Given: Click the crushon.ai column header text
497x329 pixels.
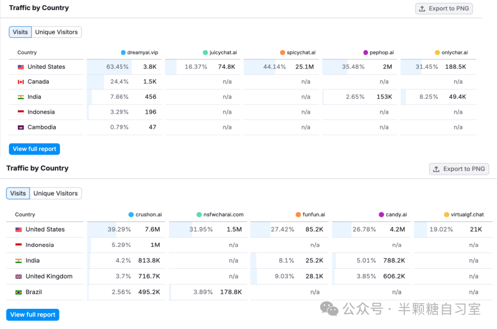Looking at the screenshot, I should click(x=149, y=215).
